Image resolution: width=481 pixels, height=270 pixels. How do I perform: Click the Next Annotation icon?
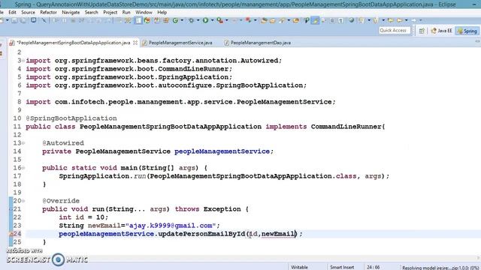(x=362, y=20)
